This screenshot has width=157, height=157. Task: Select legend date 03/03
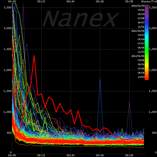point(141,35)
